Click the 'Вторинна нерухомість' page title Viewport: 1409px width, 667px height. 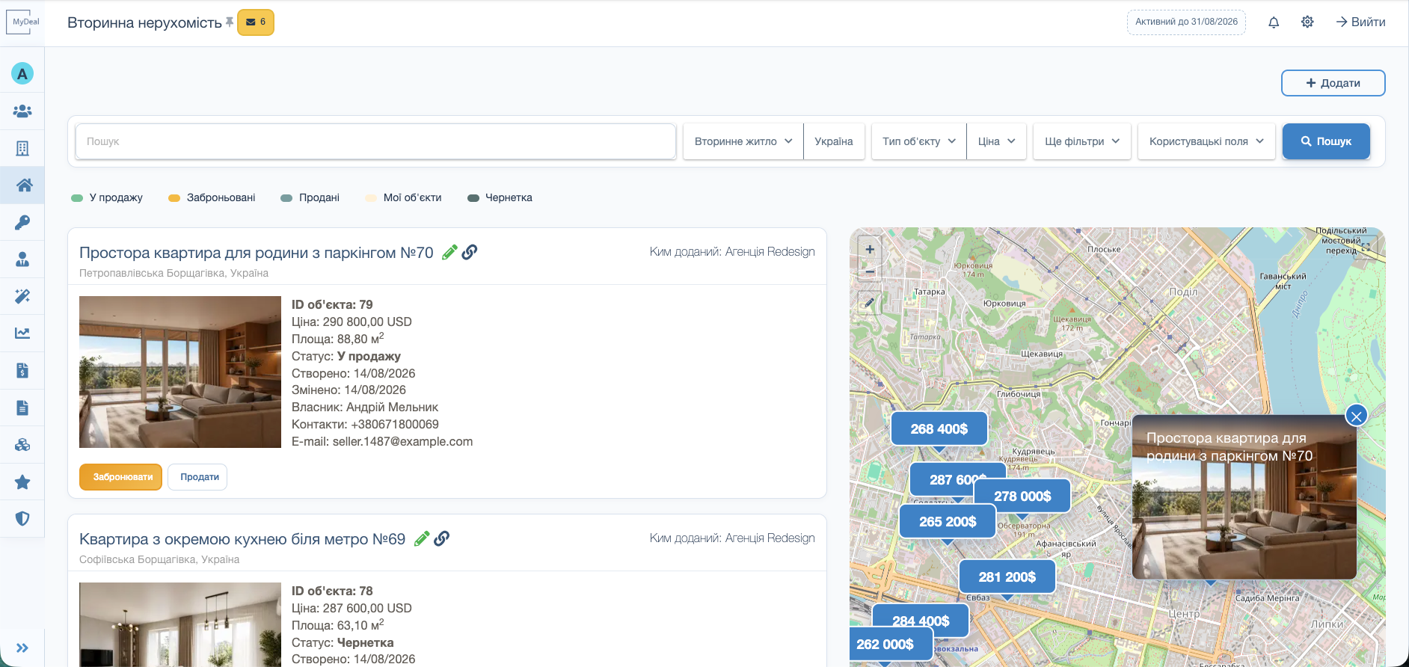pyautogui.click(x=144, y=23)
